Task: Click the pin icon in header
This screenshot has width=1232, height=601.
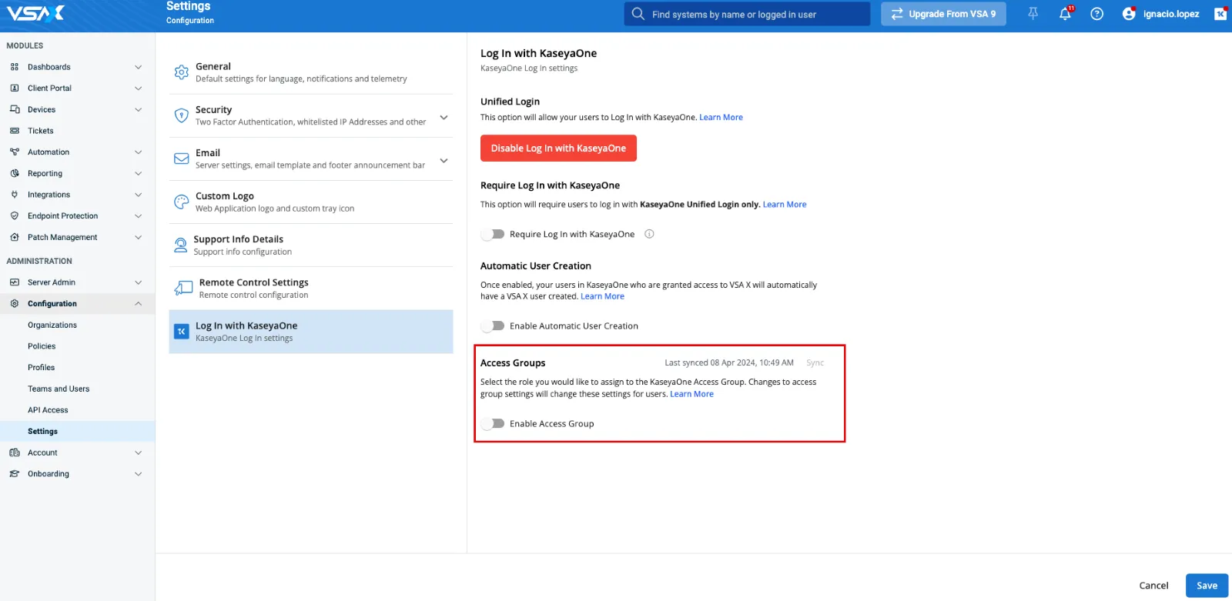Action: point(1033,14)
